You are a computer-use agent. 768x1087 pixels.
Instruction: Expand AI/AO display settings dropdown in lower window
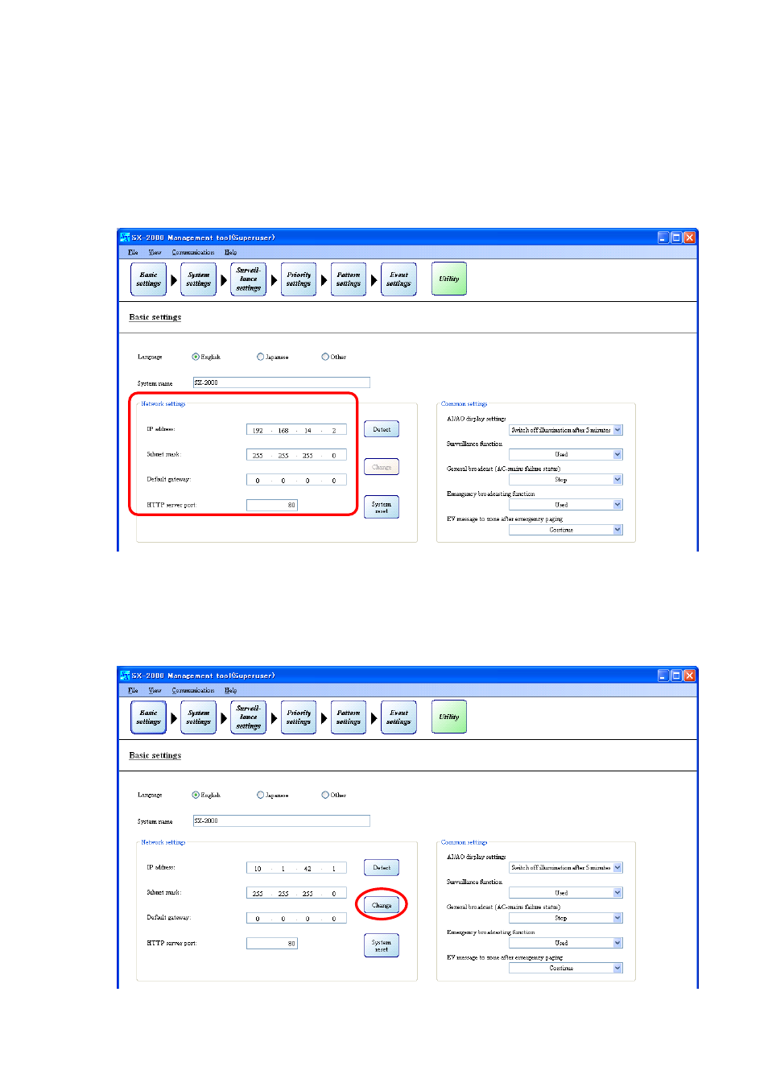click(x=618, y=868)
